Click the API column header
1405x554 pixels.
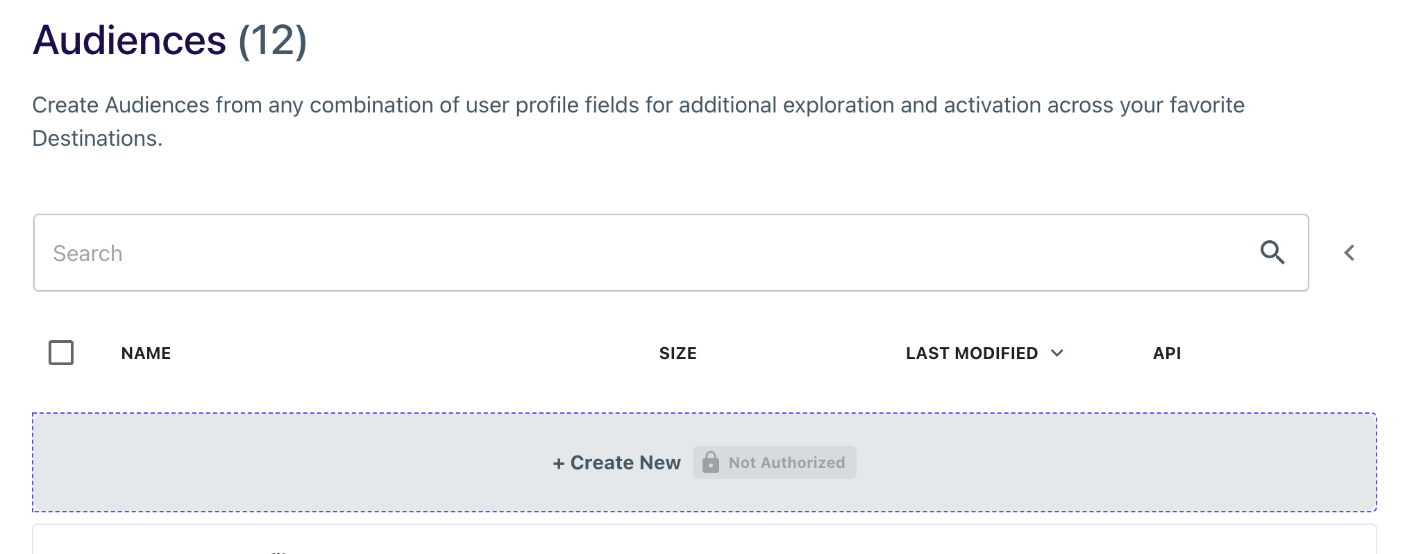[x=1167, y=353]
